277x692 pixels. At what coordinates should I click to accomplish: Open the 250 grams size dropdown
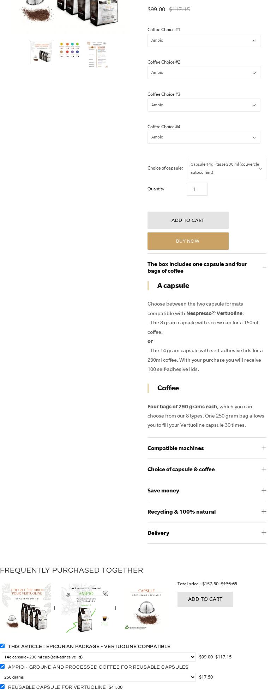tap(98, 677)
